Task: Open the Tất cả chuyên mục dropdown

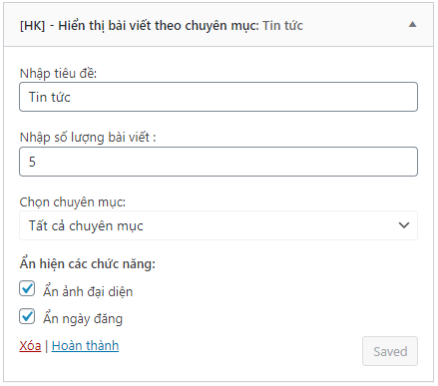Action: click(219, 225)
